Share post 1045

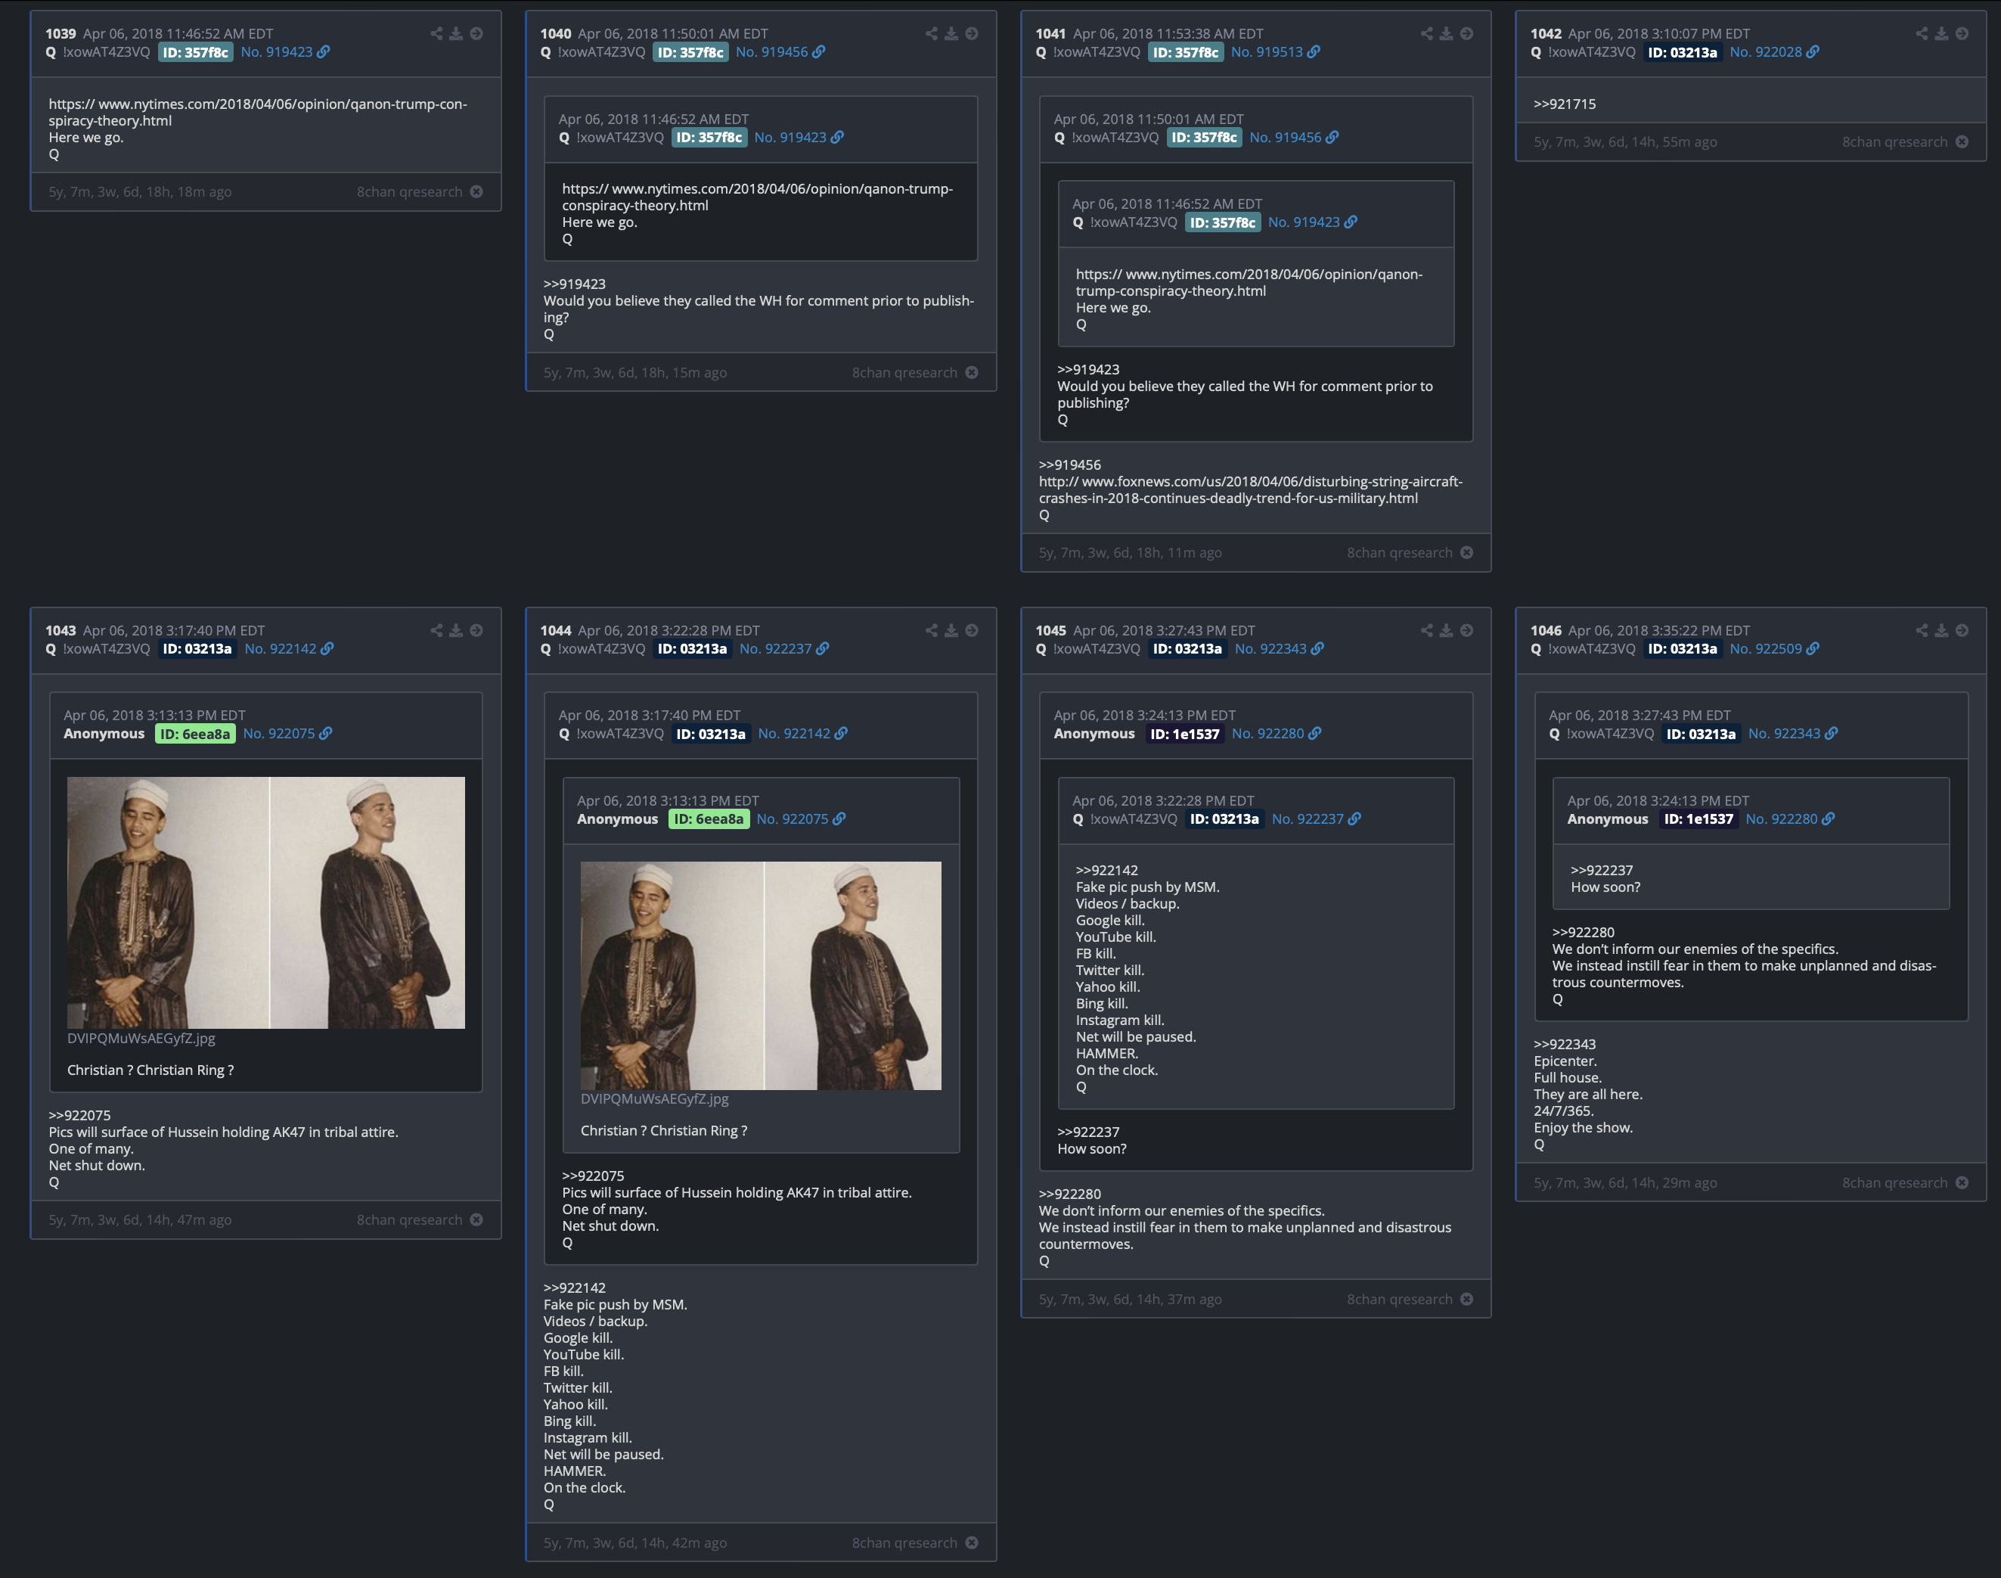(1427, 630)
